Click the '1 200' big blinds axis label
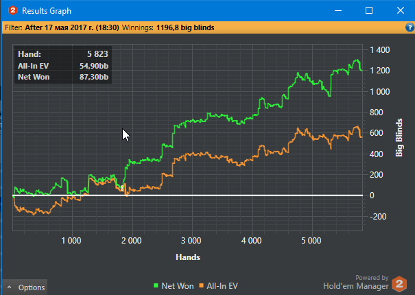 point(379,71)
